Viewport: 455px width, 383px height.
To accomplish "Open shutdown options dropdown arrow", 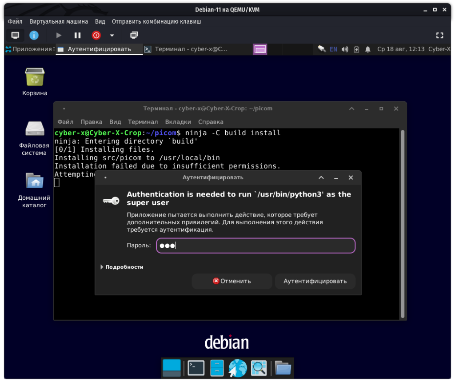I will click(x=112, y=35).
